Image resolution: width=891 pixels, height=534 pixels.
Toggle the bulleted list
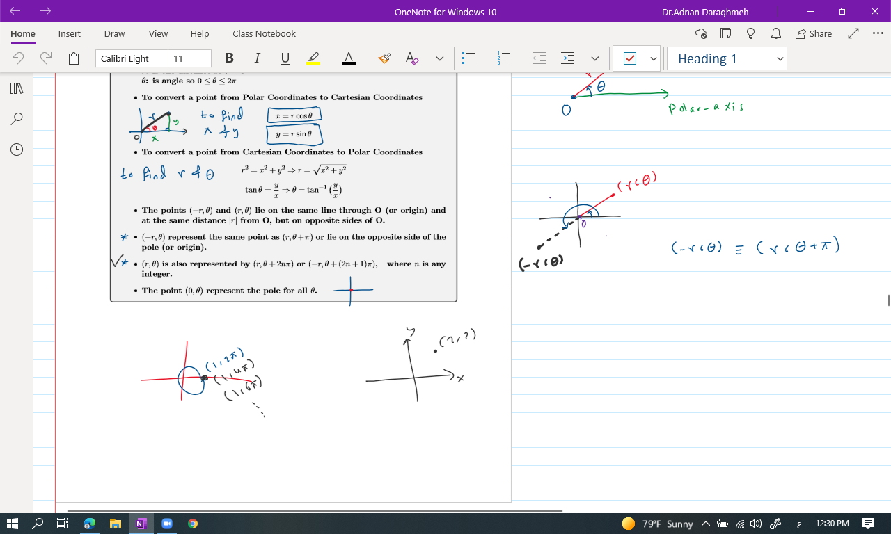pyautogui.click(x=468, y=58)
